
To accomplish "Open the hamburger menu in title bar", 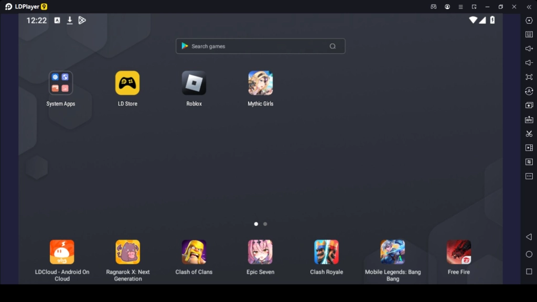I will pyautogui.click(x=460, y=6).
